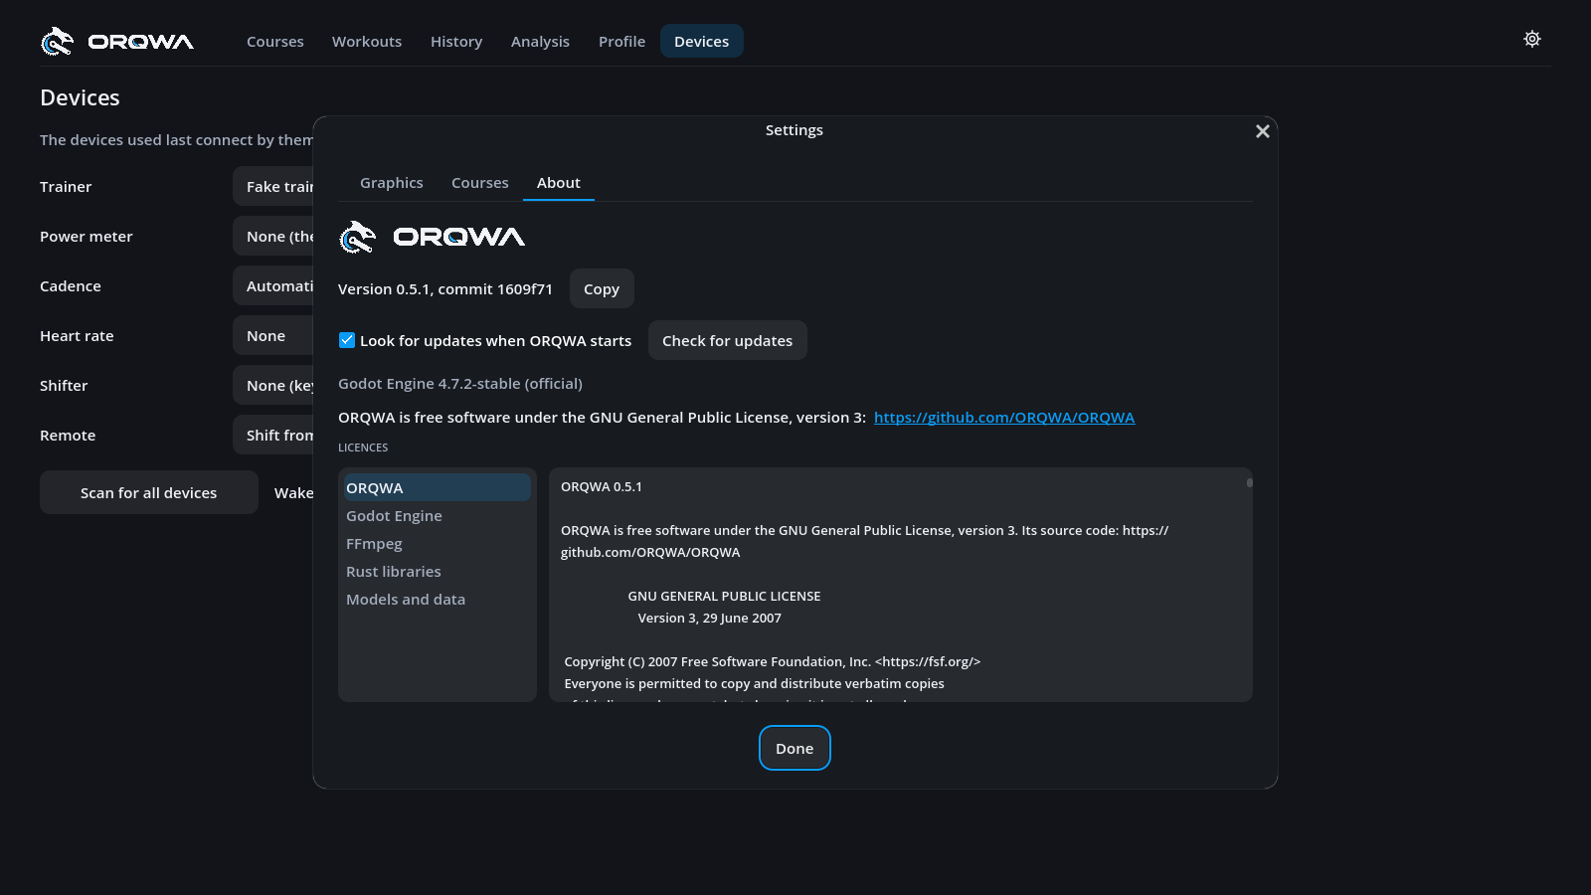Select FFmpeg in the licences list
Screen dimensions: 1591x895
pos(438,544)
